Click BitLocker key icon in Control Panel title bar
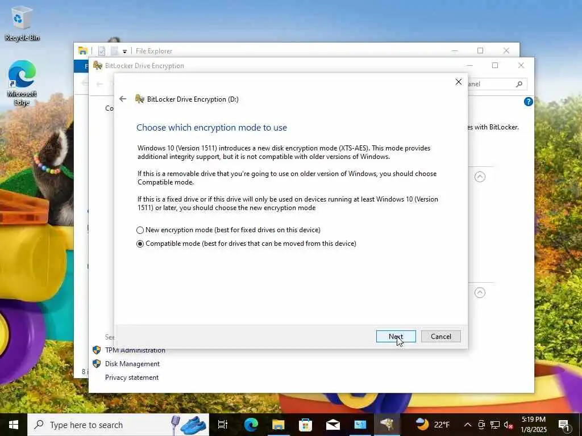 [98, 66]
